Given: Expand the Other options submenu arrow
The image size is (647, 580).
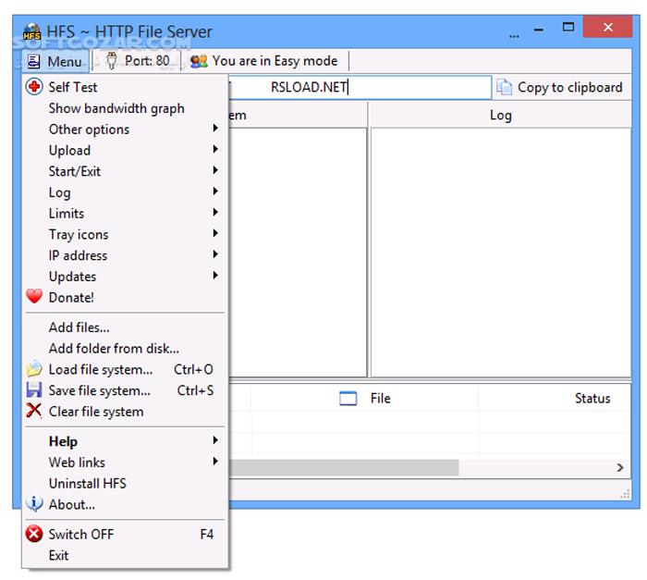Looking at the screenshot, I should (x=215, y=128).
